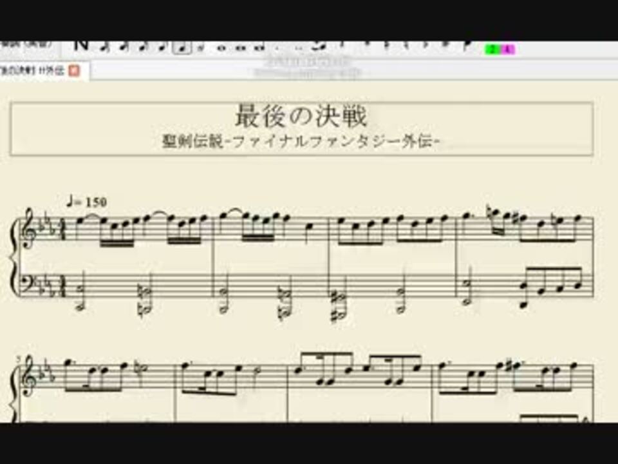The width and height of the screenshot is (618, 464).
Task: Toggle the tie icon in the toolbar
Action: point(319,45)
